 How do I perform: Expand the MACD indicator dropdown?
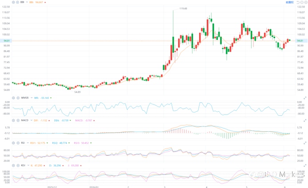click(x=31, y=120)
